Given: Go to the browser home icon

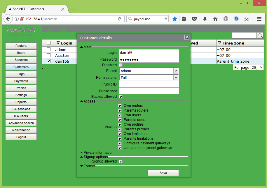Looking at the screenshot, I should 215,19.
